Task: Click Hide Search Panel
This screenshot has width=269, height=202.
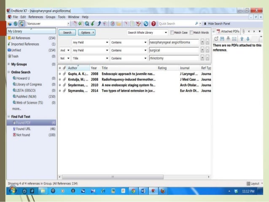Action: click(x=217, y=24)
